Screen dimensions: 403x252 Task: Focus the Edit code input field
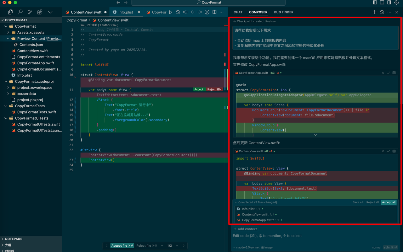pos(315,236)
